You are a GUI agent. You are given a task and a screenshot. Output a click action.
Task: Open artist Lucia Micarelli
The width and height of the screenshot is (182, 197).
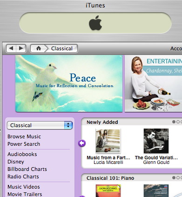point(108,163)
